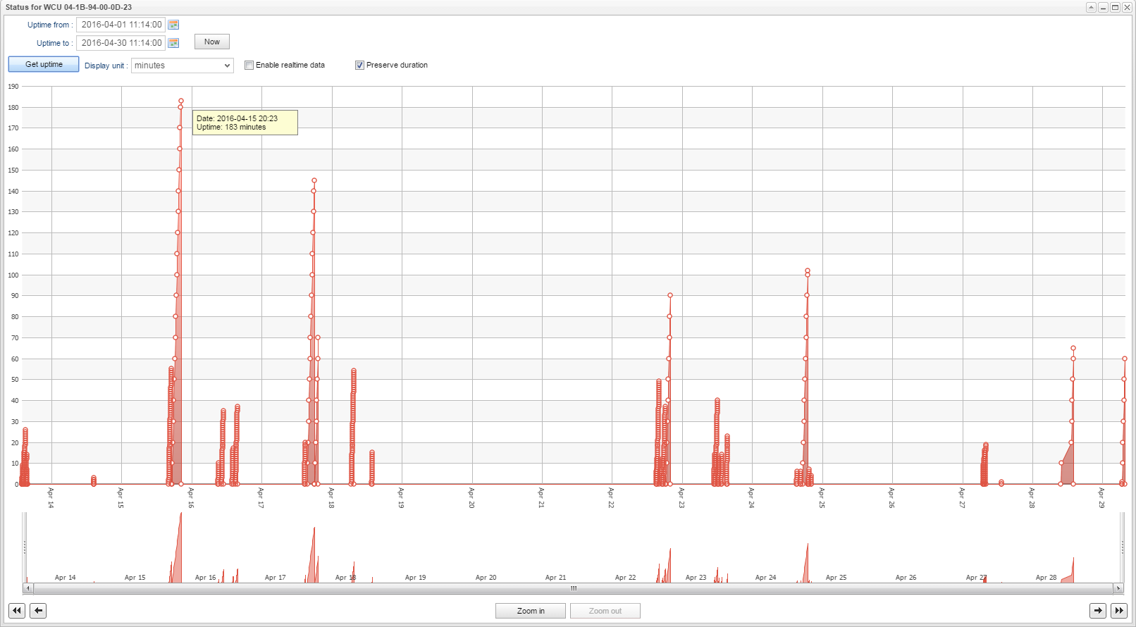Screen dimensions: 1136x627
Task: Click the horizontal scrollbar thumb under the overview
Action: [573, 588]
